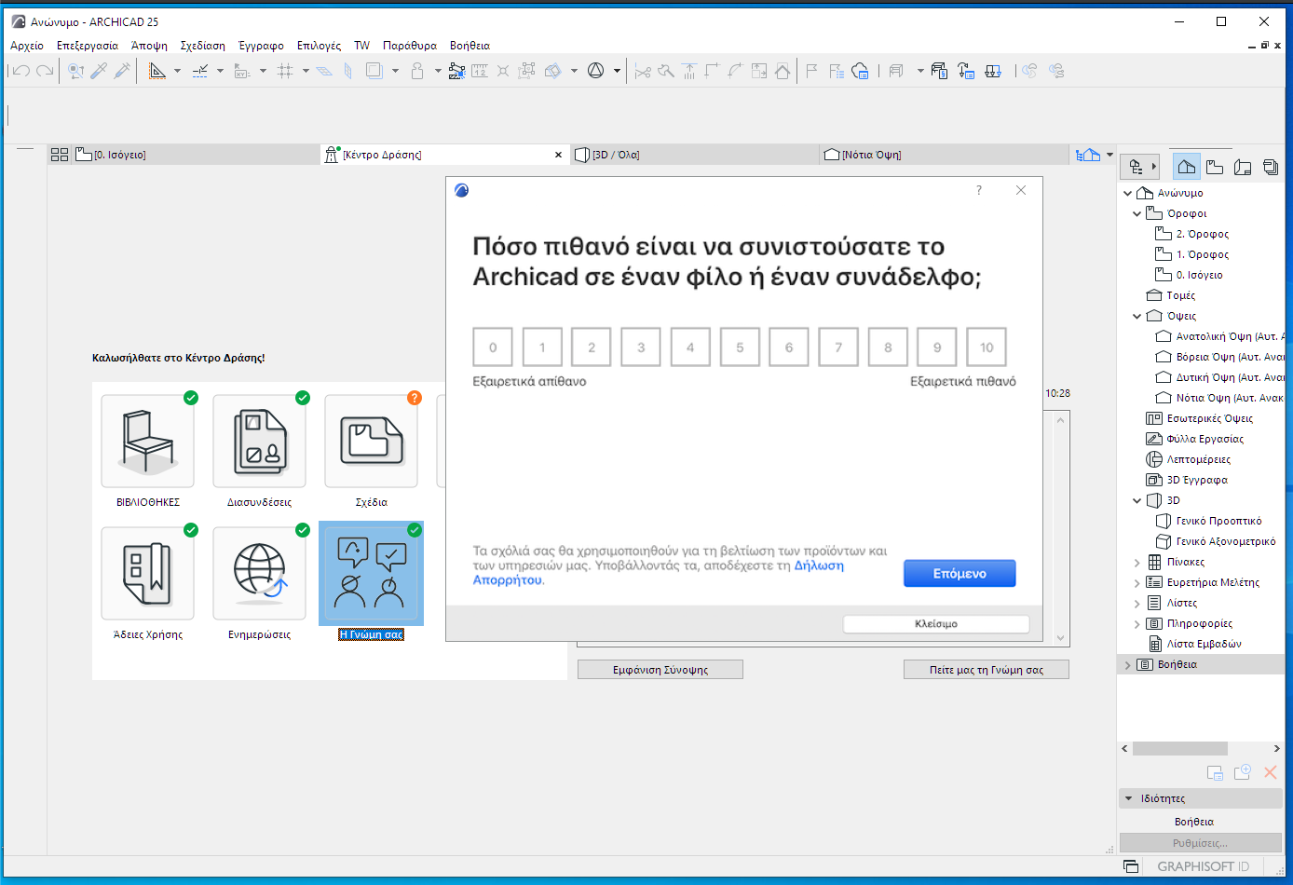Open the Publisher Sets navigator icon
Image resolution: width=1293 pixels, height=885 pixels.
[1271, 167]
